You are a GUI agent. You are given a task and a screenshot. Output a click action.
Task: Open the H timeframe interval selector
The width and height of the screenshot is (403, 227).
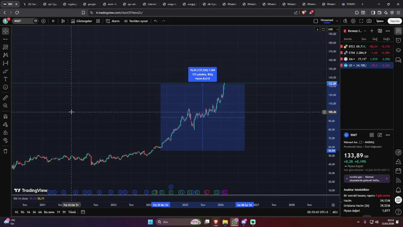click(x=53, y=21)
